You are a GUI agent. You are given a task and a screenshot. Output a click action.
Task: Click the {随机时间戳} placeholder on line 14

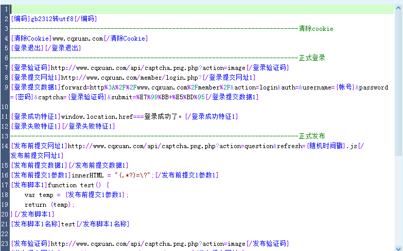click(x=325, y=146)
